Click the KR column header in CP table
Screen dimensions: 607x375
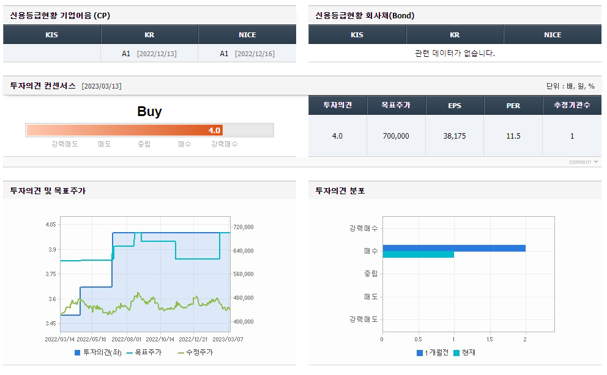(x=149, y=35)
